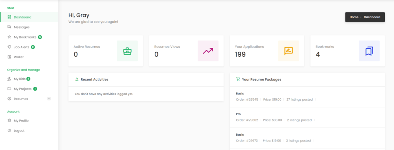
Task: Click the Resumes user-circle icon
Action: tap(9, 99)
